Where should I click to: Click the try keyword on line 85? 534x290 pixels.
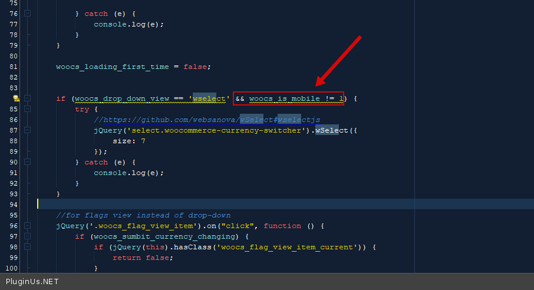82,109
